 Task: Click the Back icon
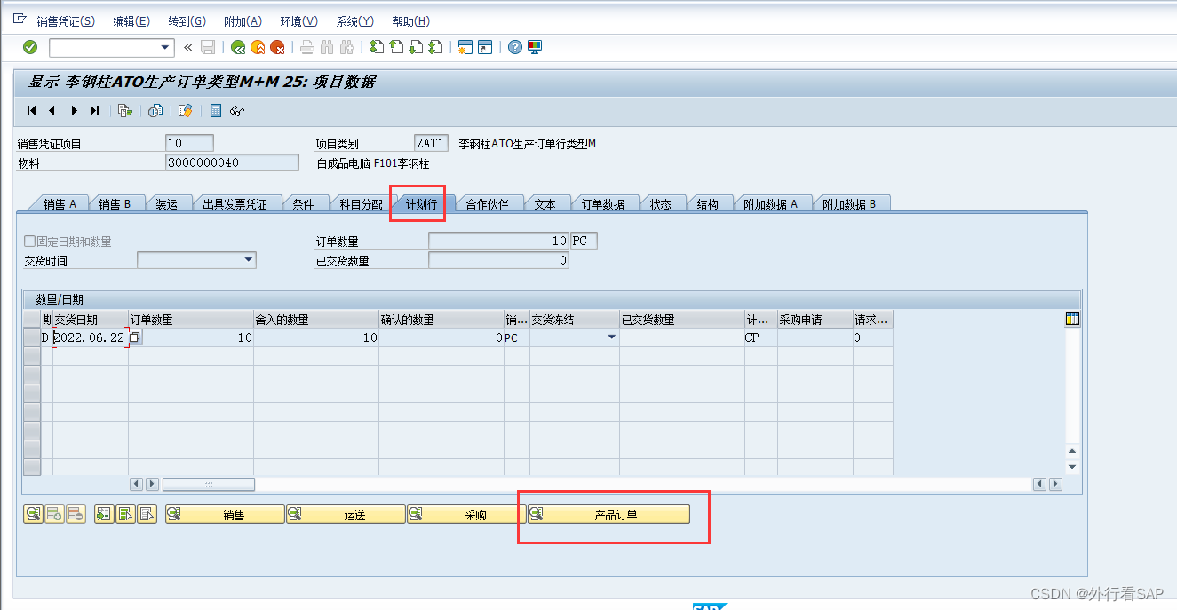(238, 46)
